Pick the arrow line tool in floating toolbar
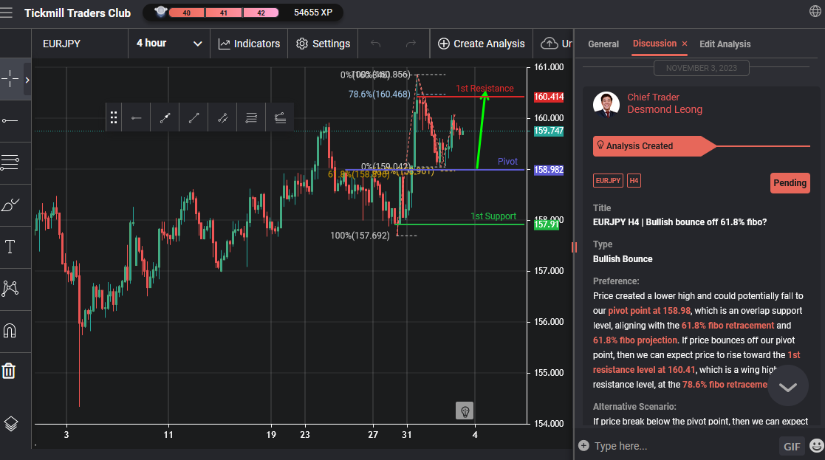Viewport: 825px width, 460px height. (x=165, y=117)
